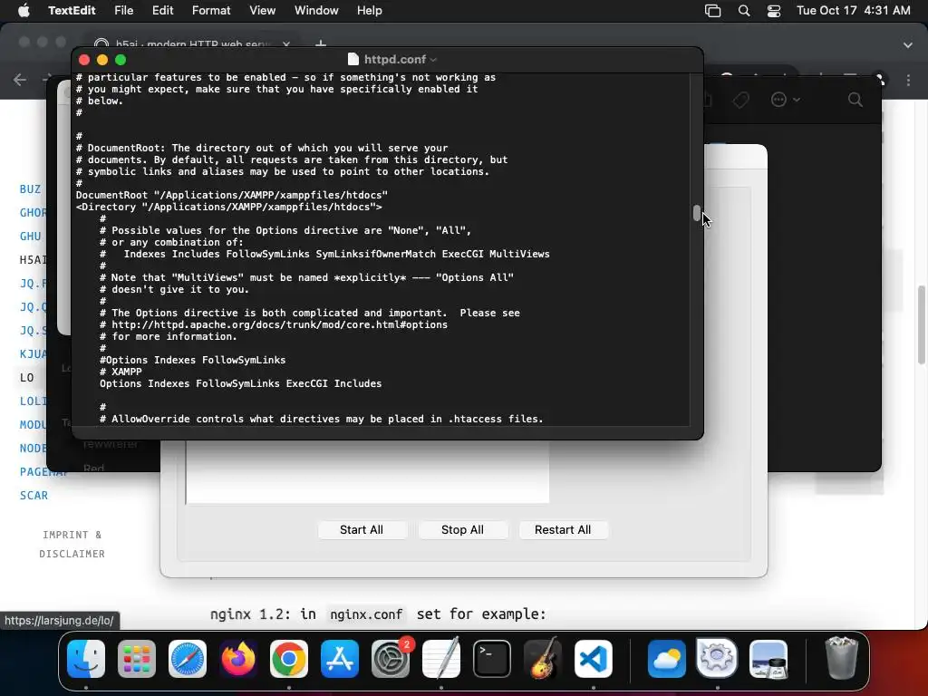Open the App Store Dock icon
The image size is (928, 696).
coord(340,659)
